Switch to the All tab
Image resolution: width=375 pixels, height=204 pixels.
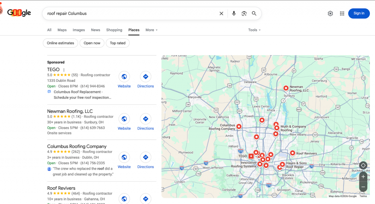coord(49,30)
